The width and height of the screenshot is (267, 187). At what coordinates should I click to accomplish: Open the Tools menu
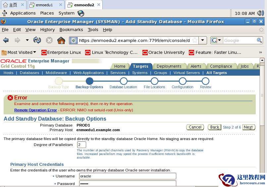[x=93, y=30]
